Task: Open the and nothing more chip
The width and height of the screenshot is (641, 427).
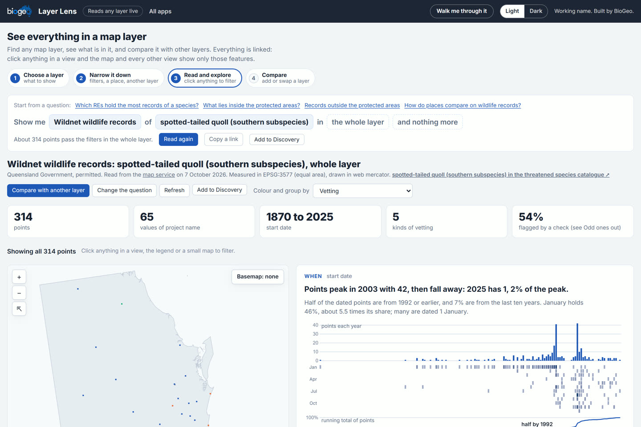Action: pos(427,122)
